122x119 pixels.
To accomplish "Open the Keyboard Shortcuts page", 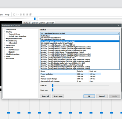I will [x=14, y=39].
